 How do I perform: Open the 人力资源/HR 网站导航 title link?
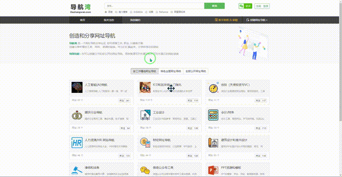100,140
